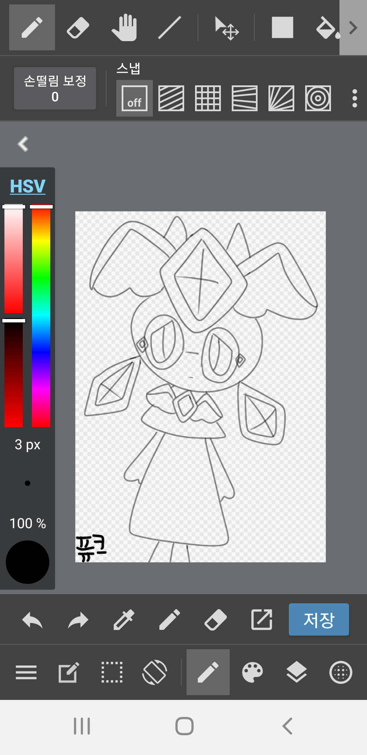Pick the Line drawing tool
367x755 pixels.
coord(170,28)
